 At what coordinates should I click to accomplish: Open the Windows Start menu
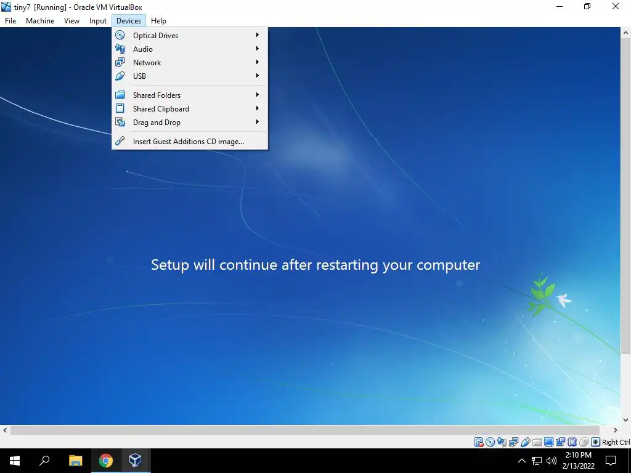tap(15, 461)
